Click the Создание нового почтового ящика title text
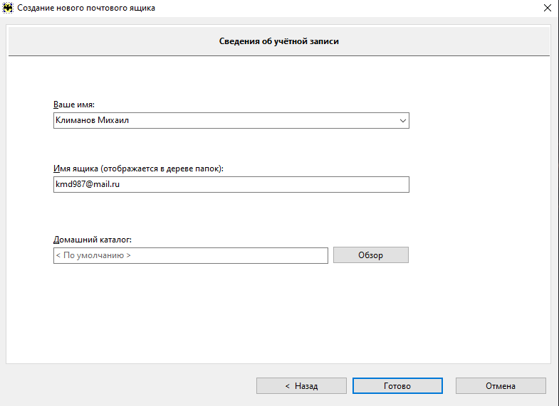The height and width of the screenshot is (406, 559). point(86,8)
